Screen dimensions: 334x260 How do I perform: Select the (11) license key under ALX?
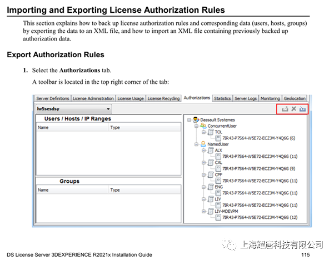click(x=260, y=157)
